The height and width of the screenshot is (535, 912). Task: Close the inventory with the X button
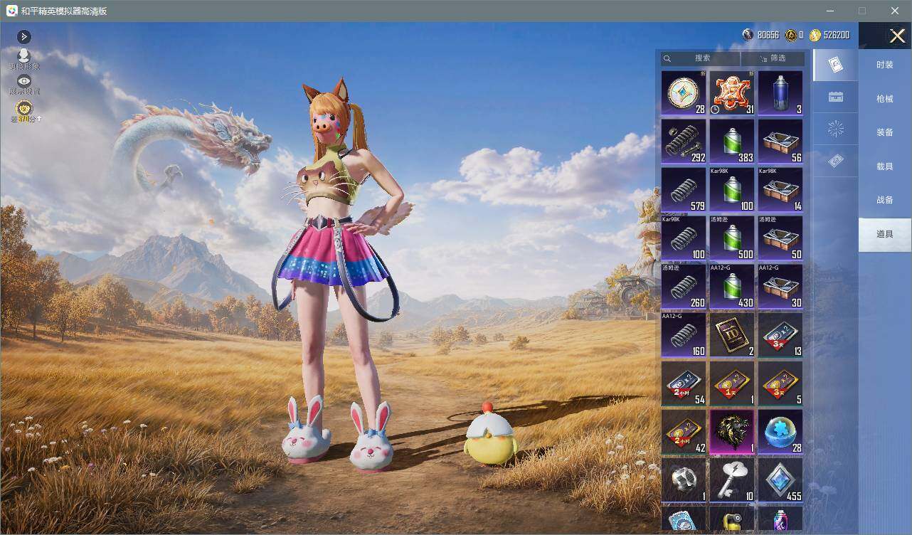(x=897, y=36)
